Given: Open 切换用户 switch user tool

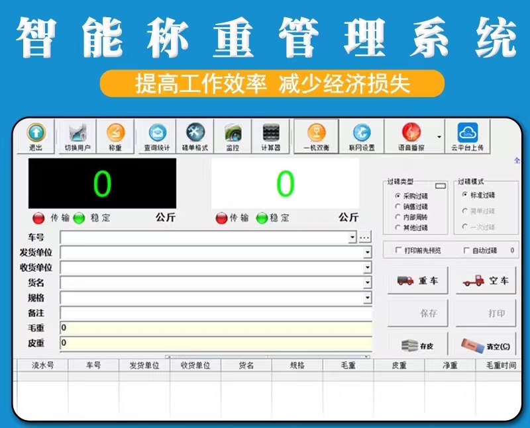Looking at the screenshot, I should coord(78,137).
